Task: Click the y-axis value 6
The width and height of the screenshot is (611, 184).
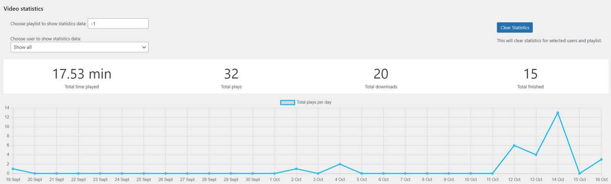Action: (x=8, y=145)
